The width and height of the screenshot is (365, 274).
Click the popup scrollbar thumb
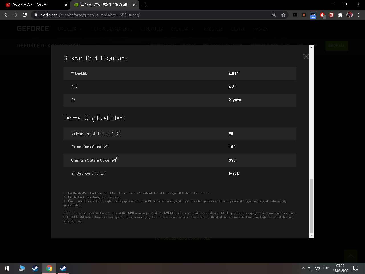(x=311, y=206)
